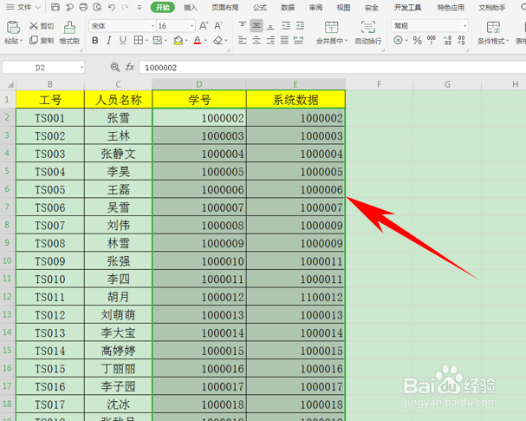Image resolution: width=526 pixels, height=421 pixels.
Task: Decrease indent in the cell
Action: (x=286, y=25)
